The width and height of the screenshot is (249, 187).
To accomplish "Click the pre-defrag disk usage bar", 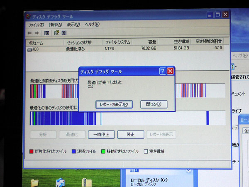I will (x=127, y=91).
